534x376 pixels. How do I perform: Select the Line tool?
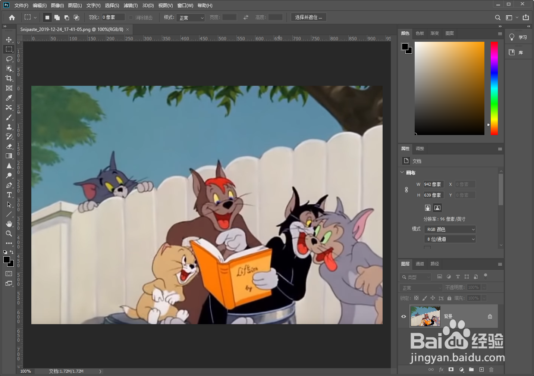pyautogui.click(x=9, y=214)
